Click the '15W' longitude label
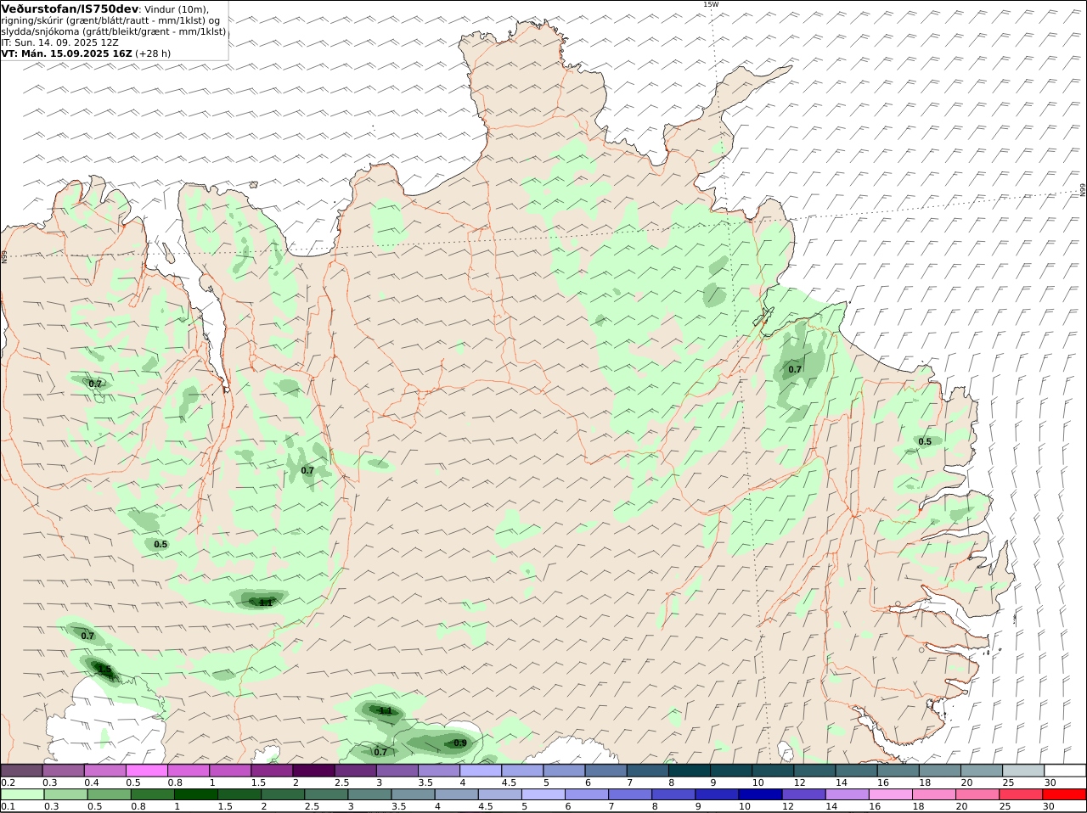1087x813 pixels. [x=710, y=4]
